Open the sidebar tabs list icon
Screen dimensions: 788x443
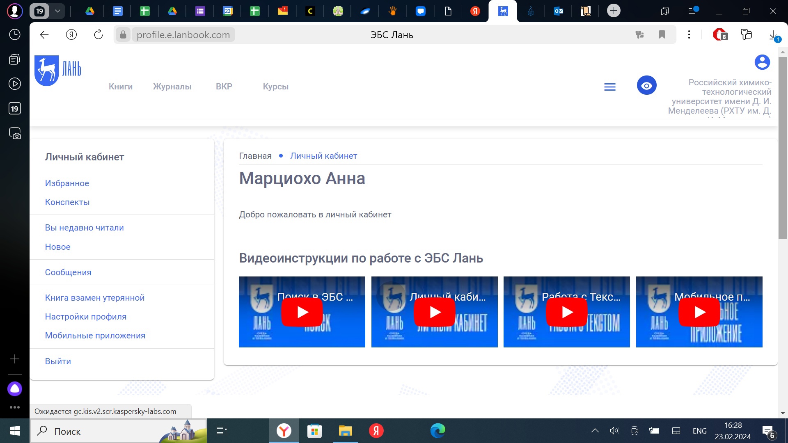(x=15, y=59)
